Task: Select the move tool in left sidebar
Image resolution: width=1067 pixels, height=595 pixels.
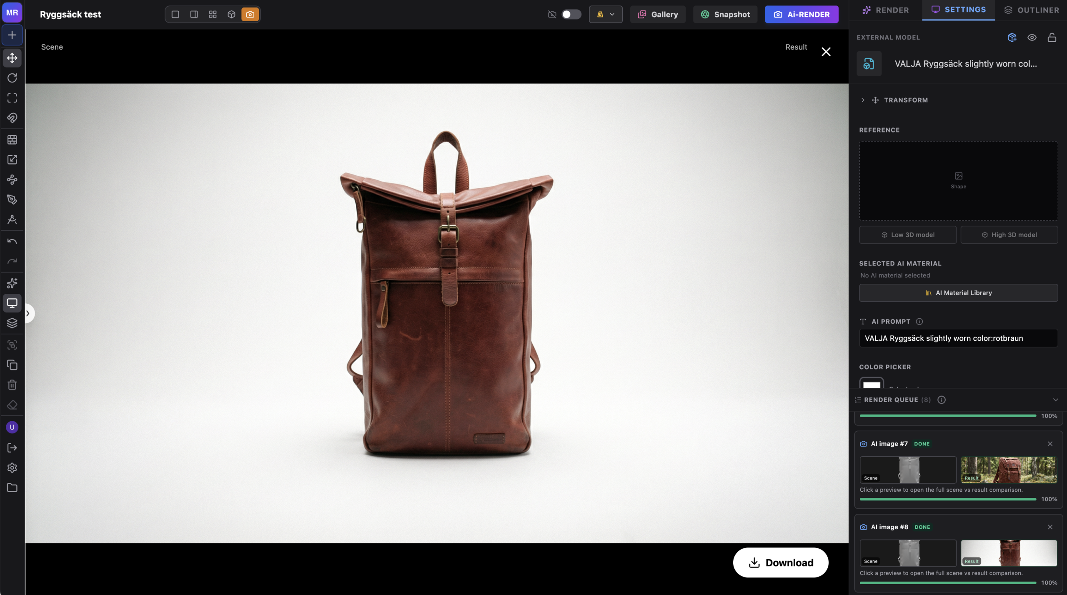Action: pyautogui.click(x=12, y=58)
